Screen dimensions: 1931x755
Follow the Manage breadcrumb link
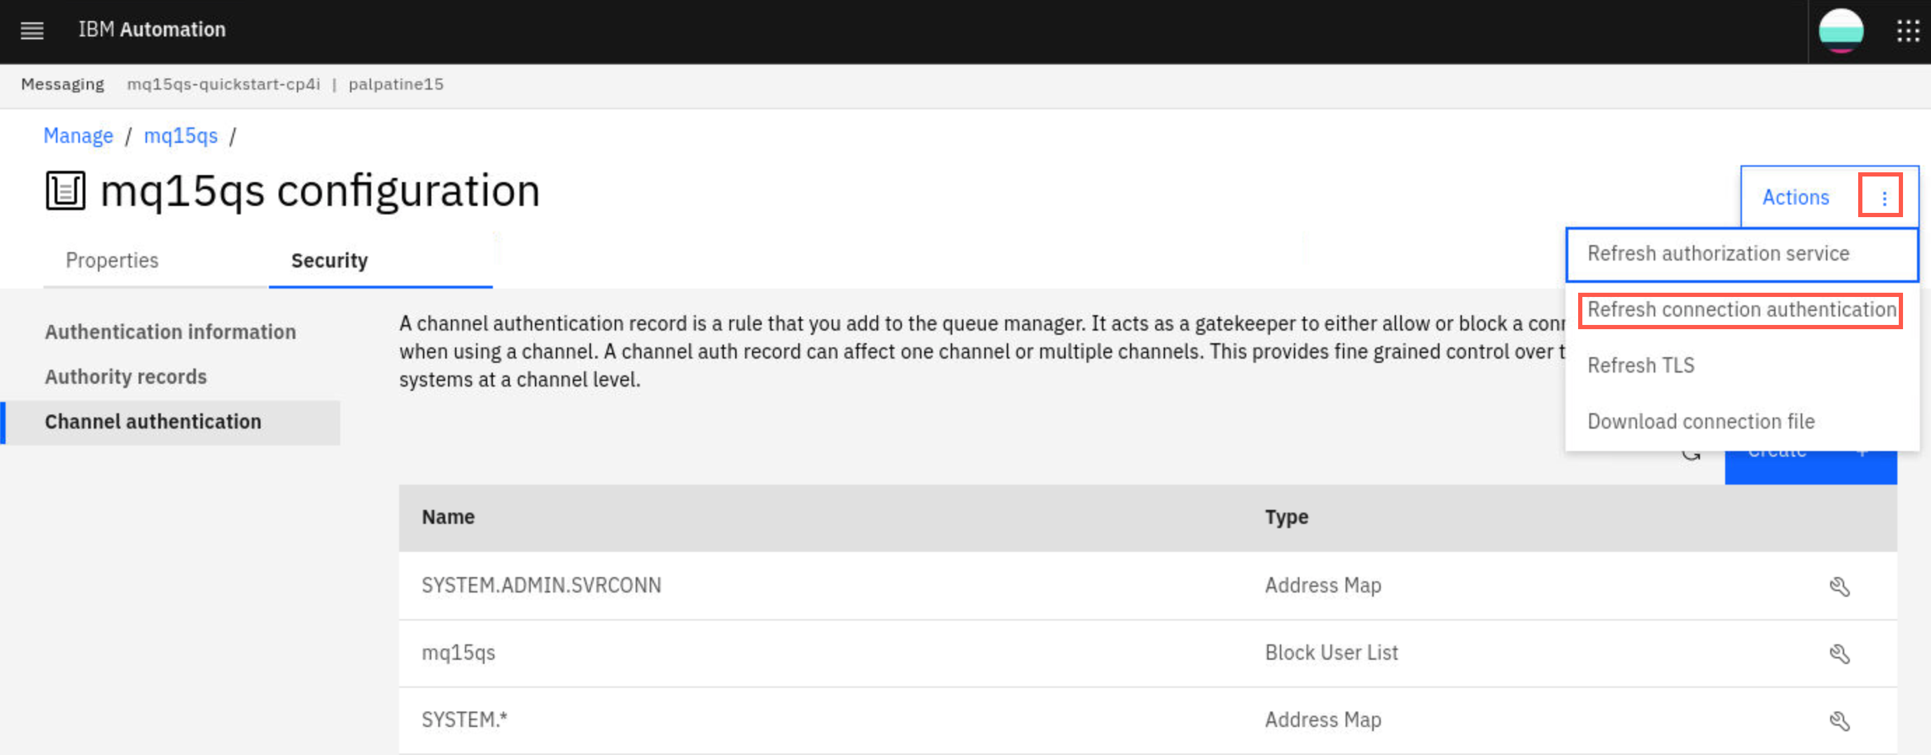pyautogui.click(x=78, y=137)
